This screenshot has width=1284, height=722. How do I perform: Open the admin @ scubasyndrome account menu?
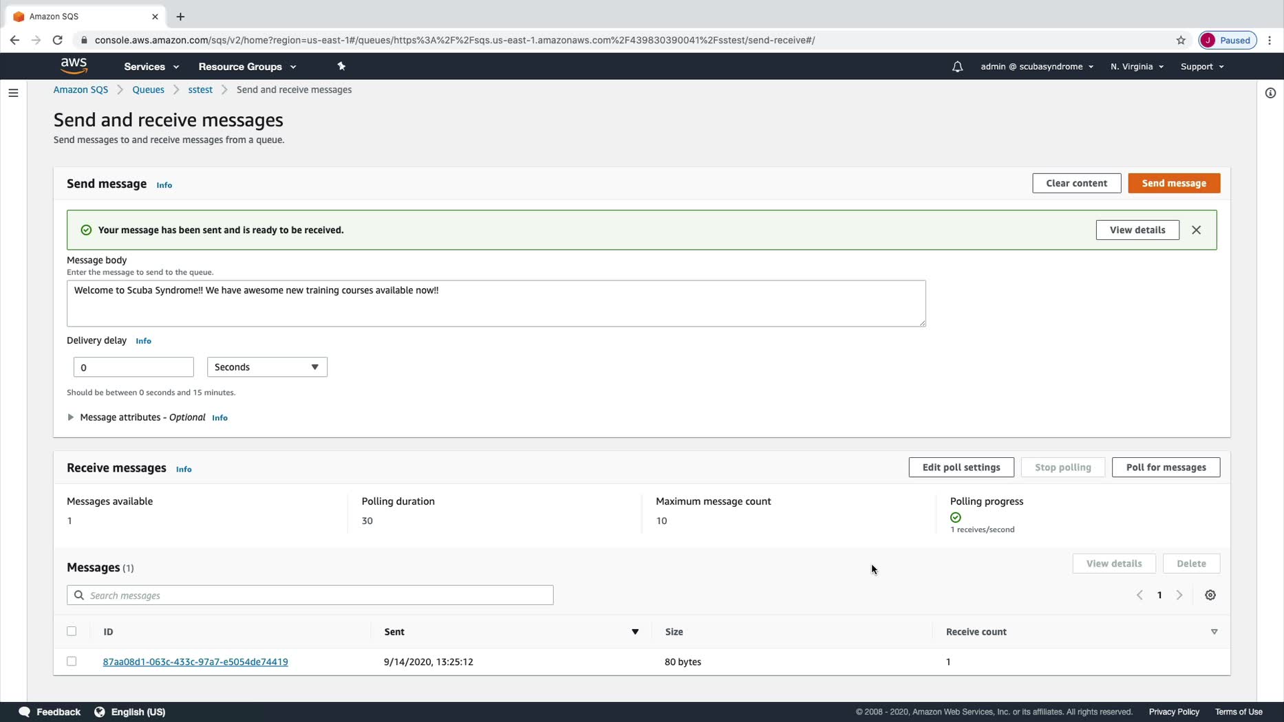(1037, 67)
